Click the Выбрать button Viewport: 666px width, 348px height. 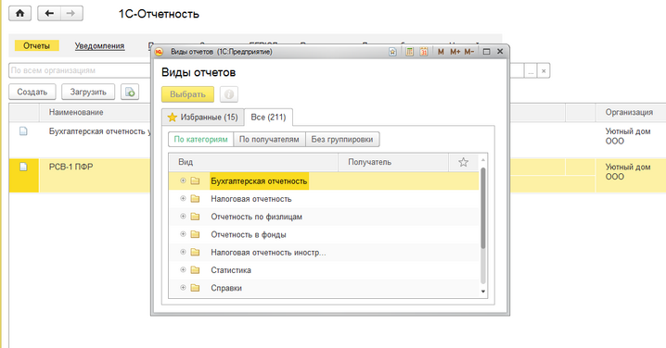tap(187, 94)
